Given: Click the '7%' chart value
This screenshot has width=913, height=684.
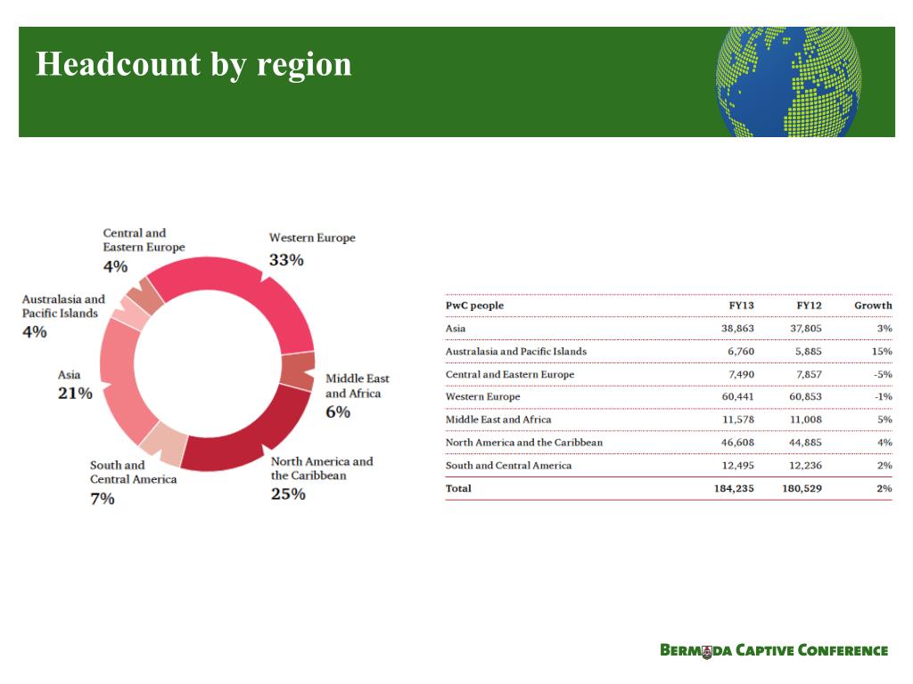Looking at the screenshot, I should click(103, 499).
